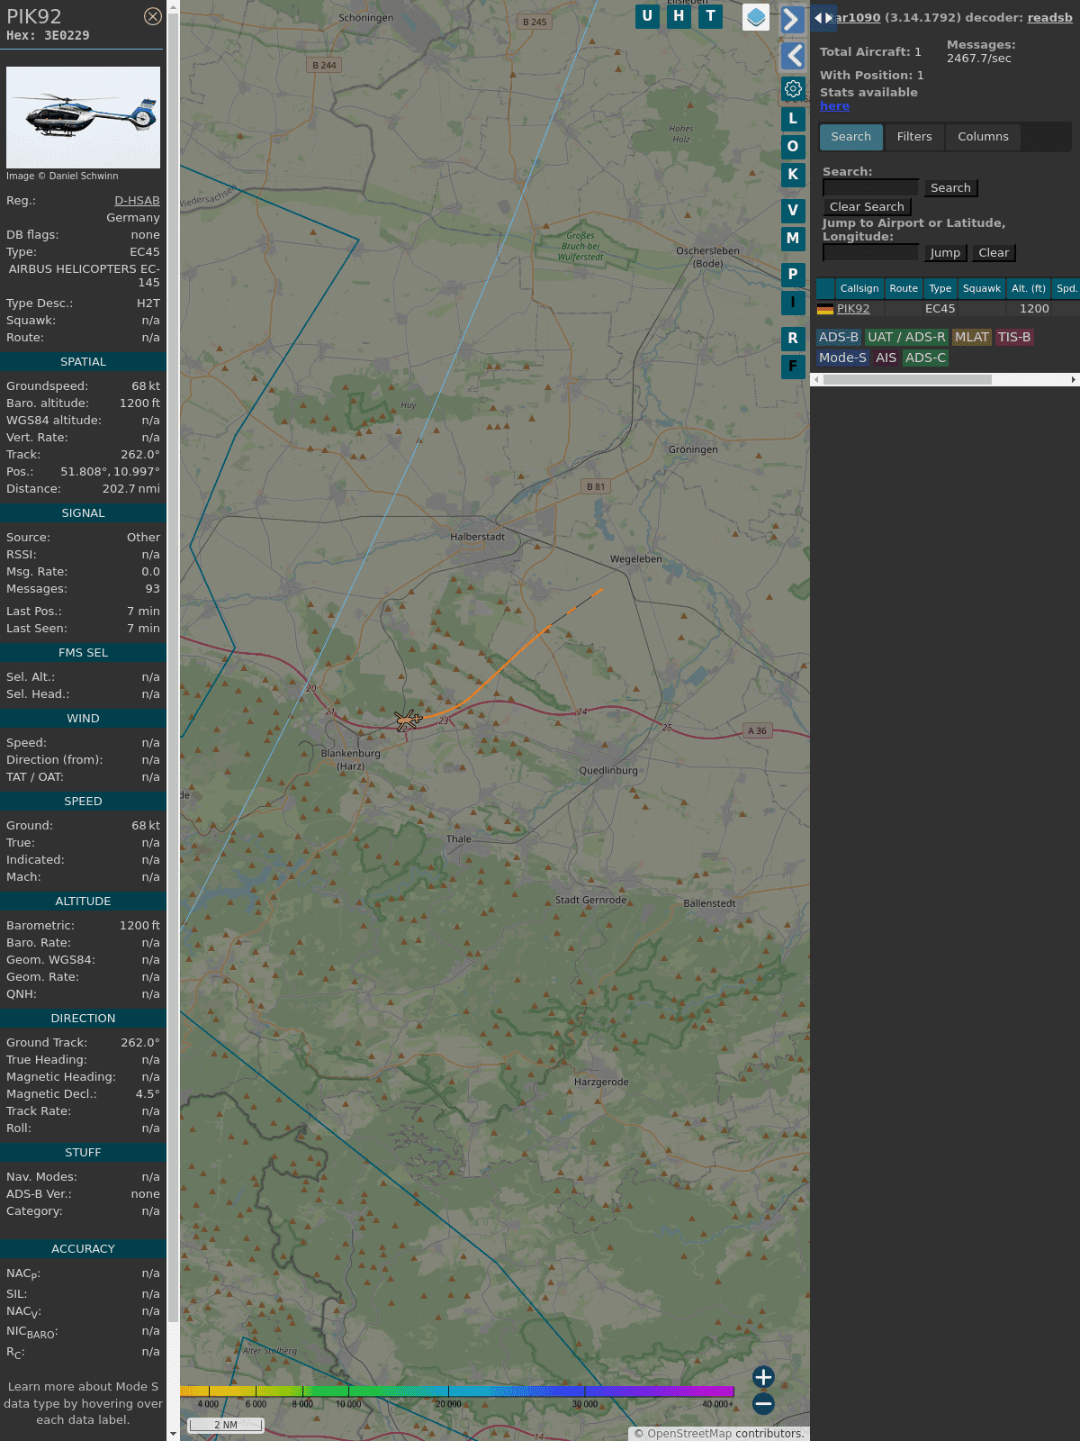The width and height of the screenshot is (1080, 1441).
Task: Click the UAT / ADS-R legend label
Action: click(906, 338)
